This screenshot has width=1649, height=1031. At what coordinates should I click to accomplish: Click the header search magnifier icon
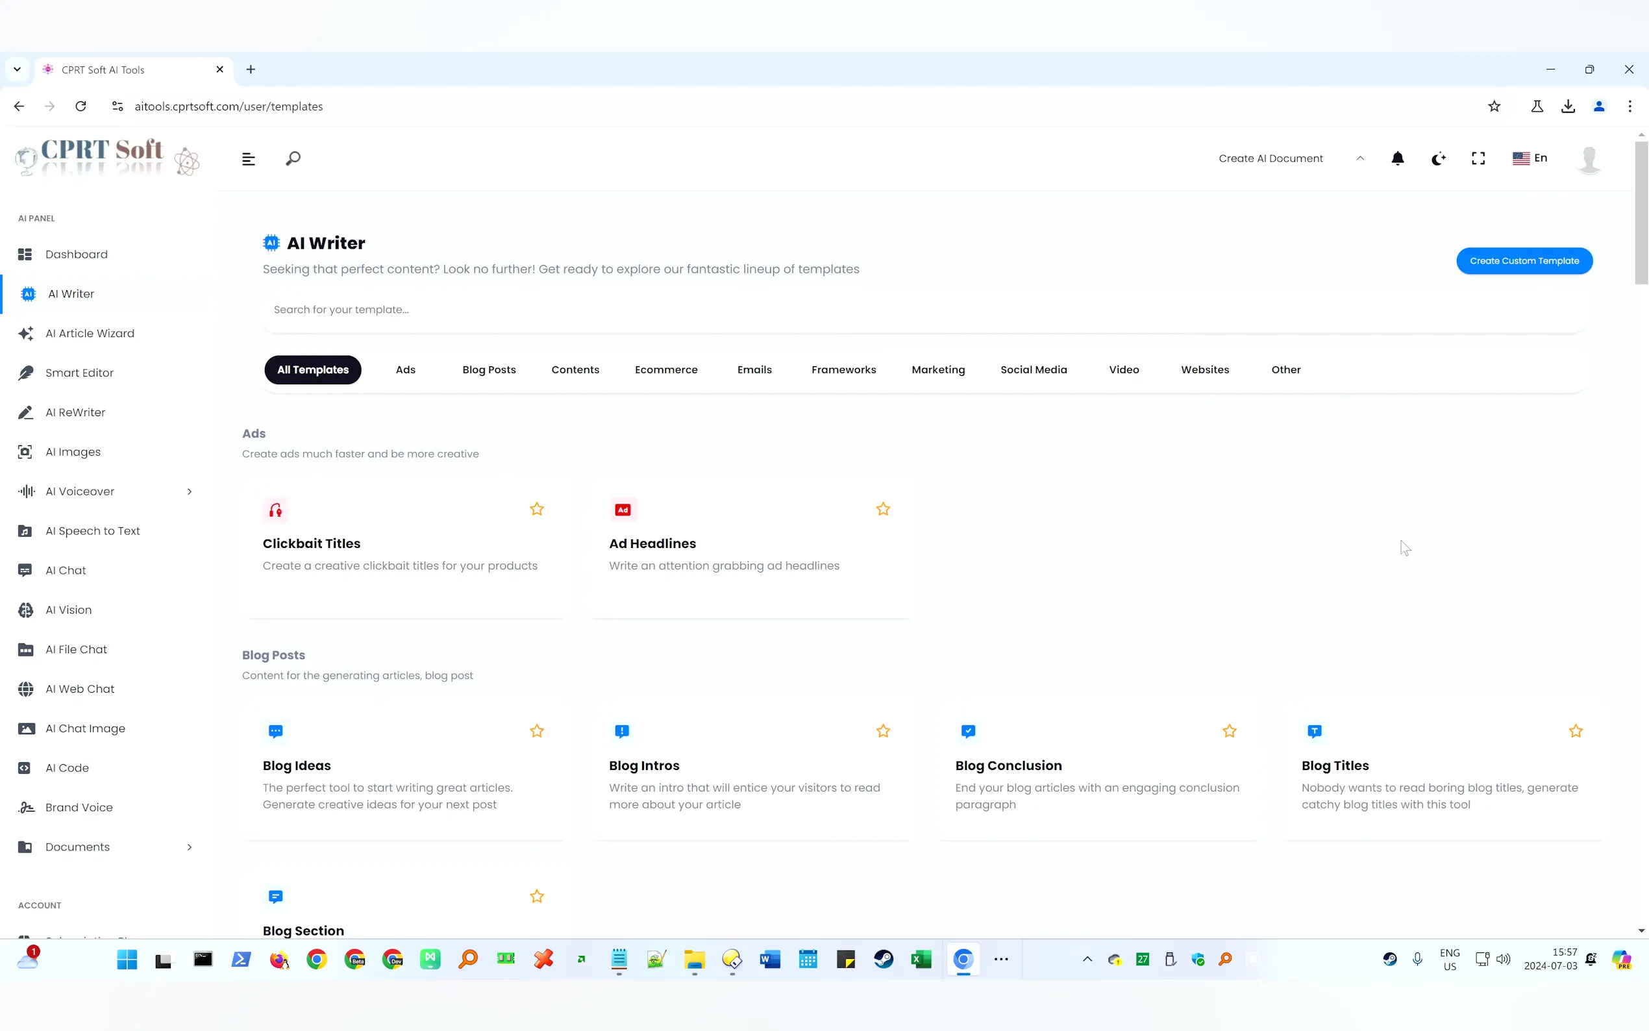tap(292, 158)
